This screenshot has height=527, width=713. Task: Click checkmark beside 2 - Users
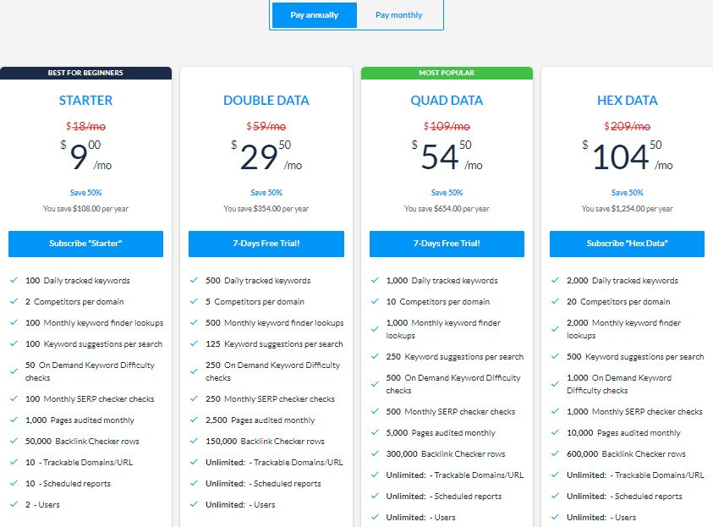14,504
